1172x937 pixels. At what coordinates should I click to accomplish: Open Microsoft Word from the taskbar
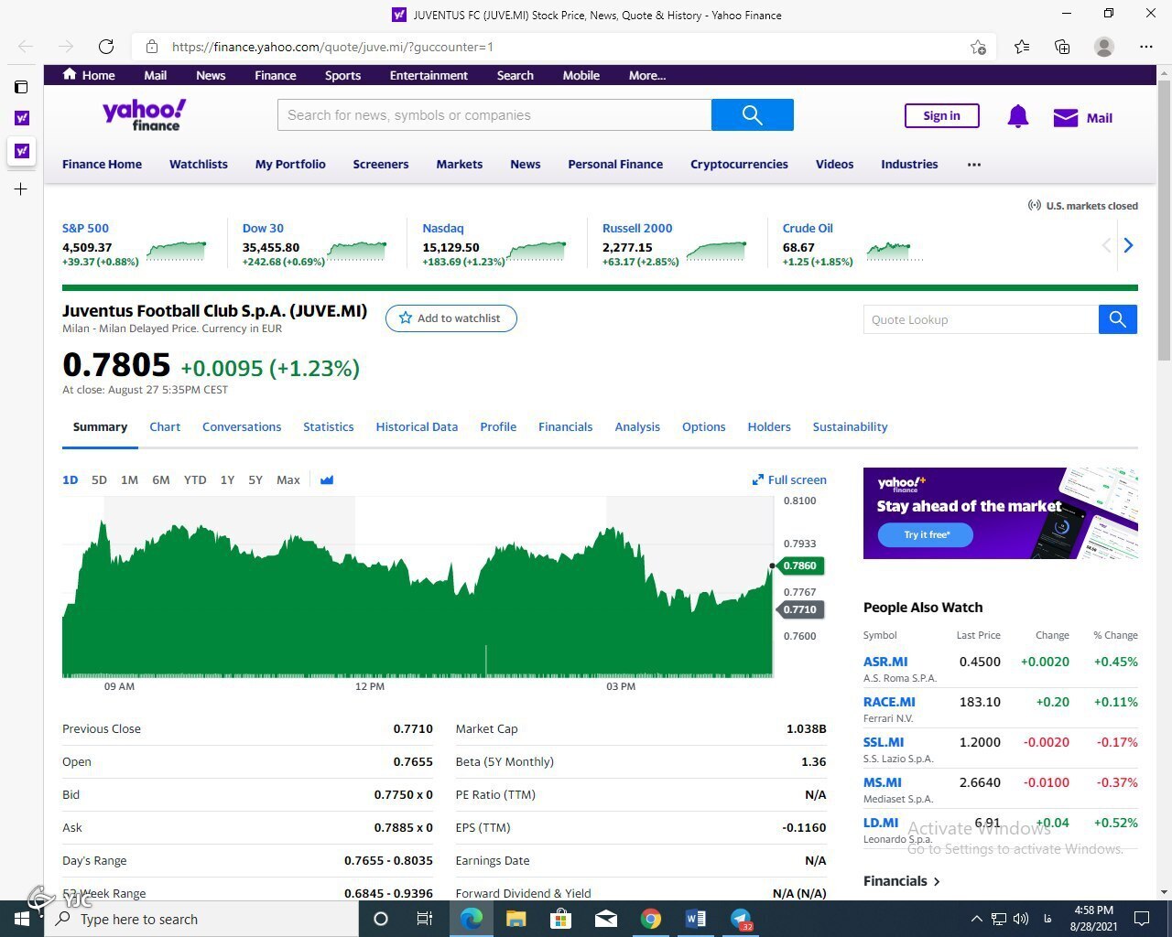coord(696,919)
